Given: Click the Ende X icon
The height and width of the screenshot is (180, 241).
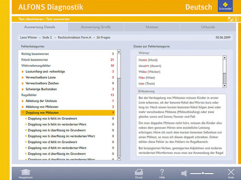Looking at the screenshot, I should click(231, 172).
